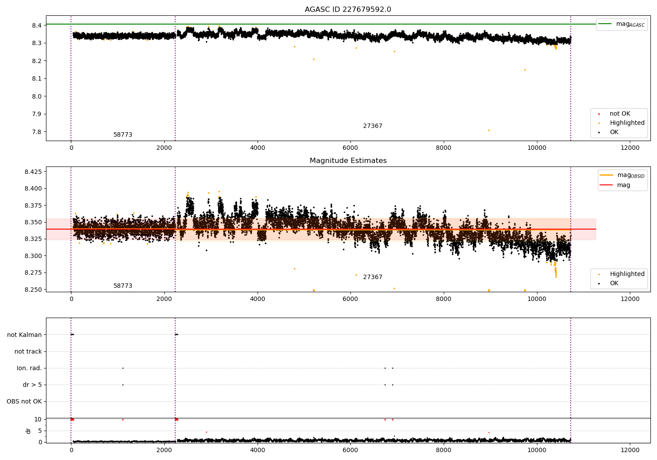Viewport: 657px width, 460px height.
Task: Click the 58773 label in Magnitude Estimates plot
Action: (123, 286)
